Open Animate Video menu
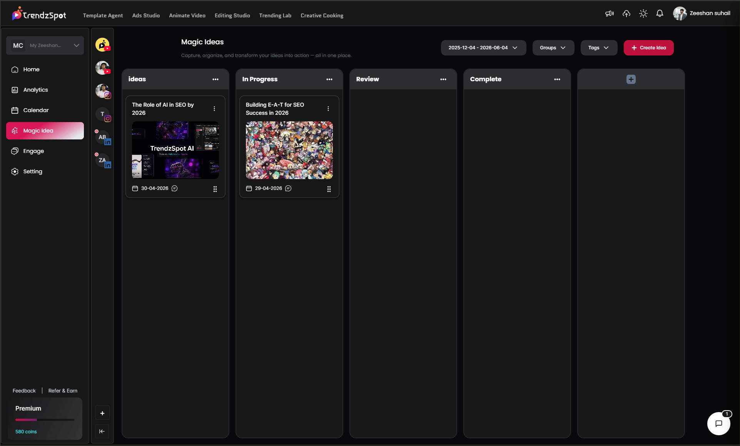740x446 pixels. click(187, 15)
